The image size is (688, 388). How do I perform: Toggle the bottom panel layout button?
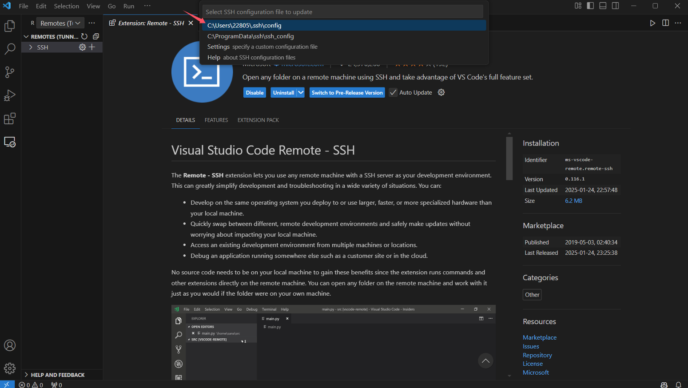603,6
